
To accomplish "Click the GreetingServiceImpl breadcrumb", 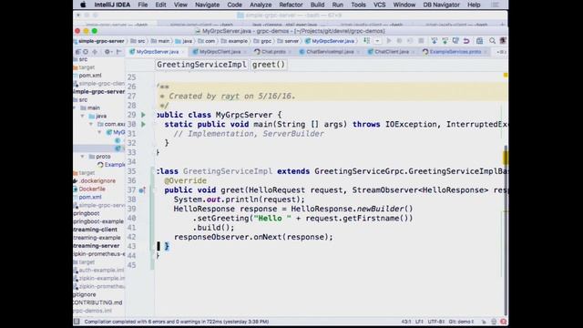I will 201,65.
